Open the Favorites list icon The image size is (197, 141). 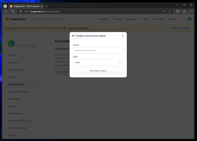pos(184,11)
